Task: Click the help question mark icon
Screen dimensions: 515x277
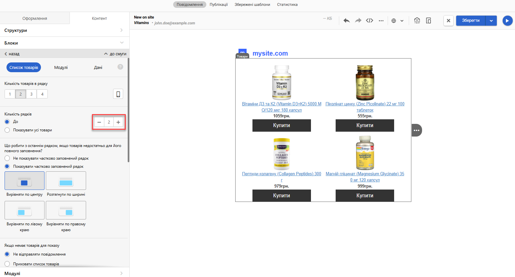Action: [120, 67]
